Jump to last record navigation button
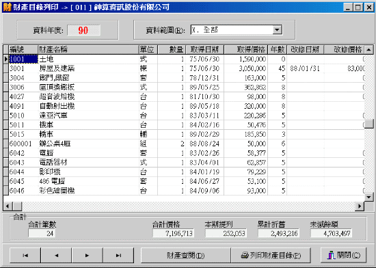376x268 pixels. [x=118, y=255]
